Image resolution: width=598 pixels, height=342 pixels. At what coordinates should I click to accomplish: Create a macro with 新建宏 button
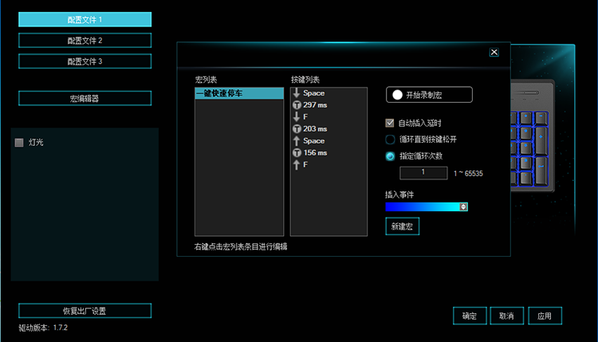tap(402, 226)
